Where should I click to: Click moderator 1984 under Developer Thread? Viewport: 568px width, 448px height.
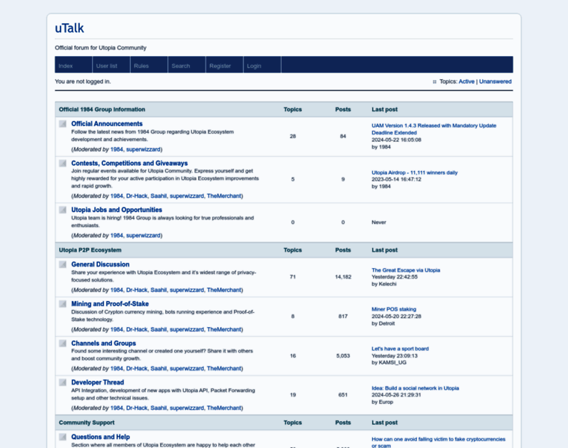tap(117, 408)
